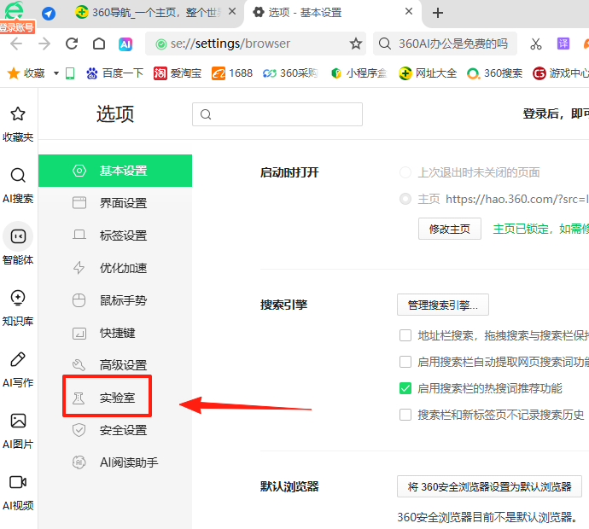
Task: Go back to previous page
Action: pos(15,44)
